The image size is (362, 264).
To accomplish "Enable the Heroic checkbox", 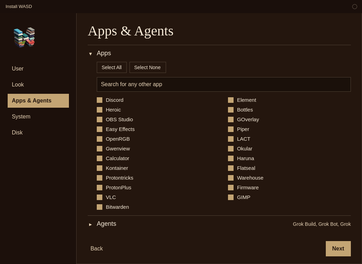I will [100, 110].
